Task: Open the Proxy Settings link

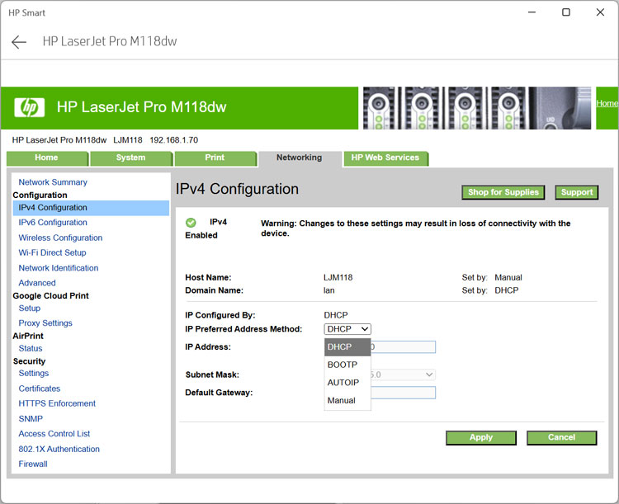Action: (45, 323)
